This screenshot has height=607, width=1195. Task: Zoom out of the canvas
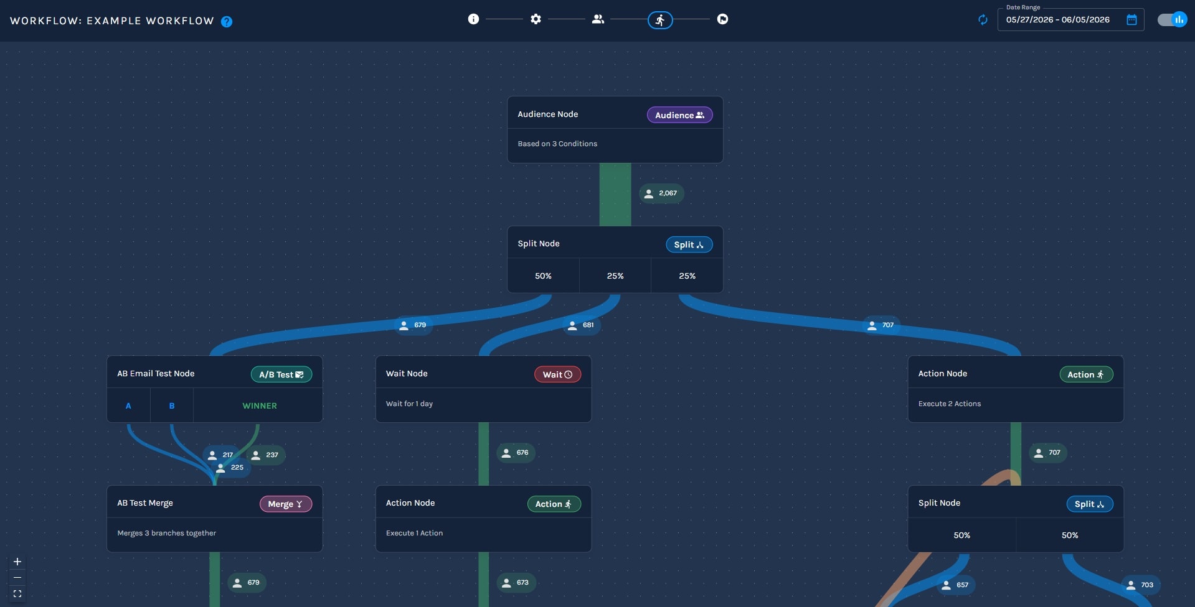[x=17, y=578]
